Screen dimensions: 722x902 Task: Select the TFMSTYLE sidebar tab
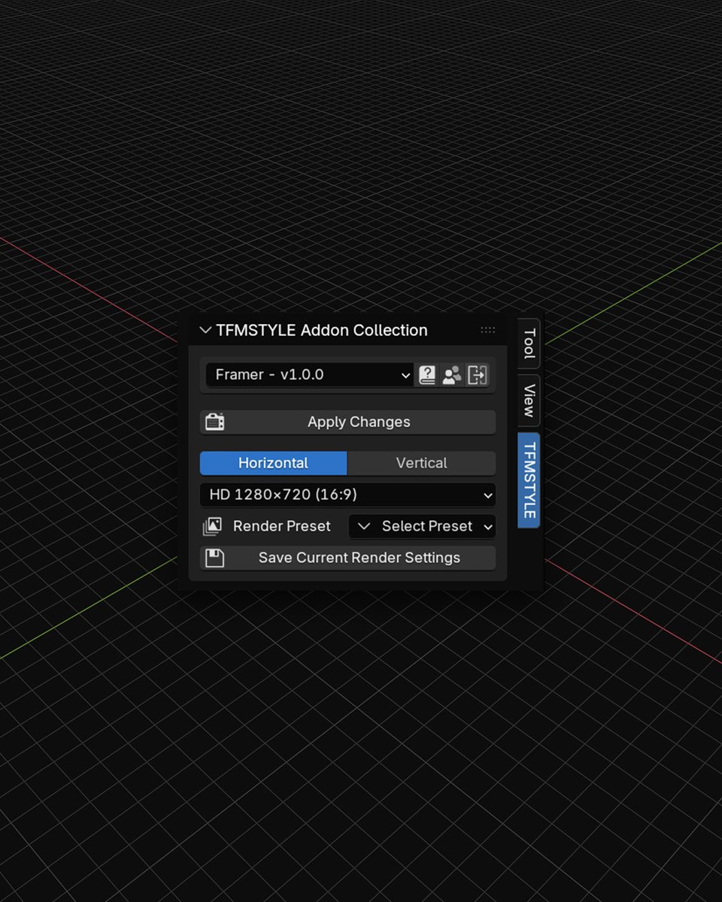(x=529, y=480)
